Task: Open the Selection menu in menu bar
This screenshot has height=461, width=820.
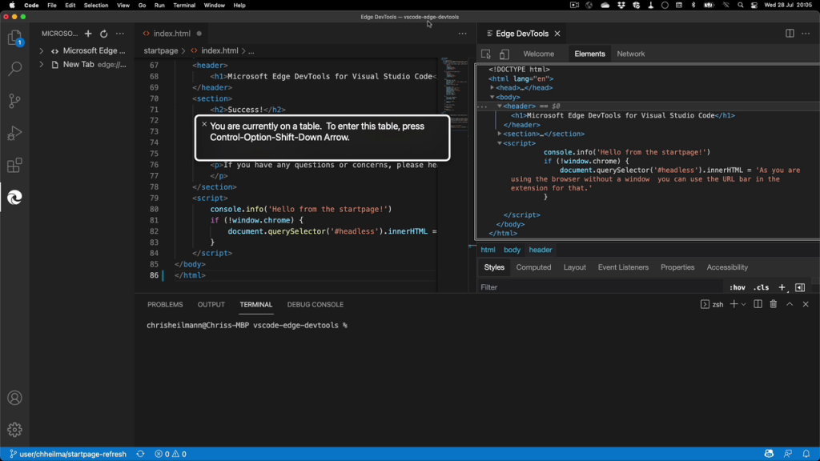Action: [x=96, y=6]
